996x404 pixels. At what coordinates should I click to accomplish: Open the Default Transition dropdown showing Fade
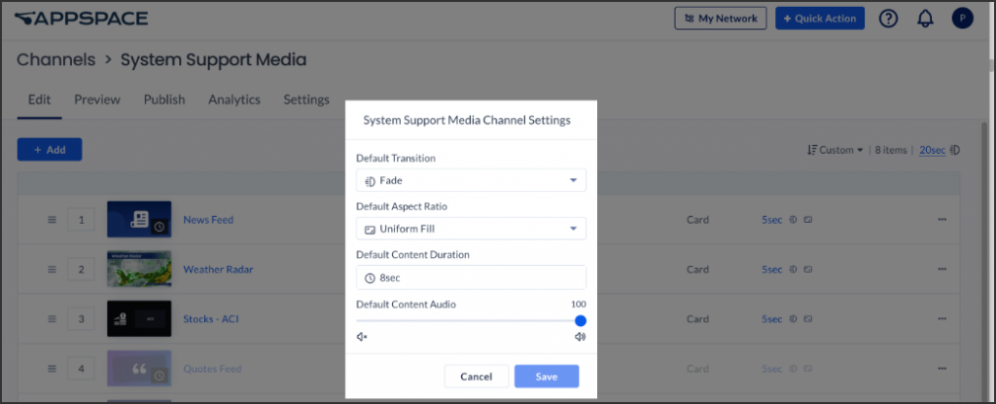coord(471,180)
